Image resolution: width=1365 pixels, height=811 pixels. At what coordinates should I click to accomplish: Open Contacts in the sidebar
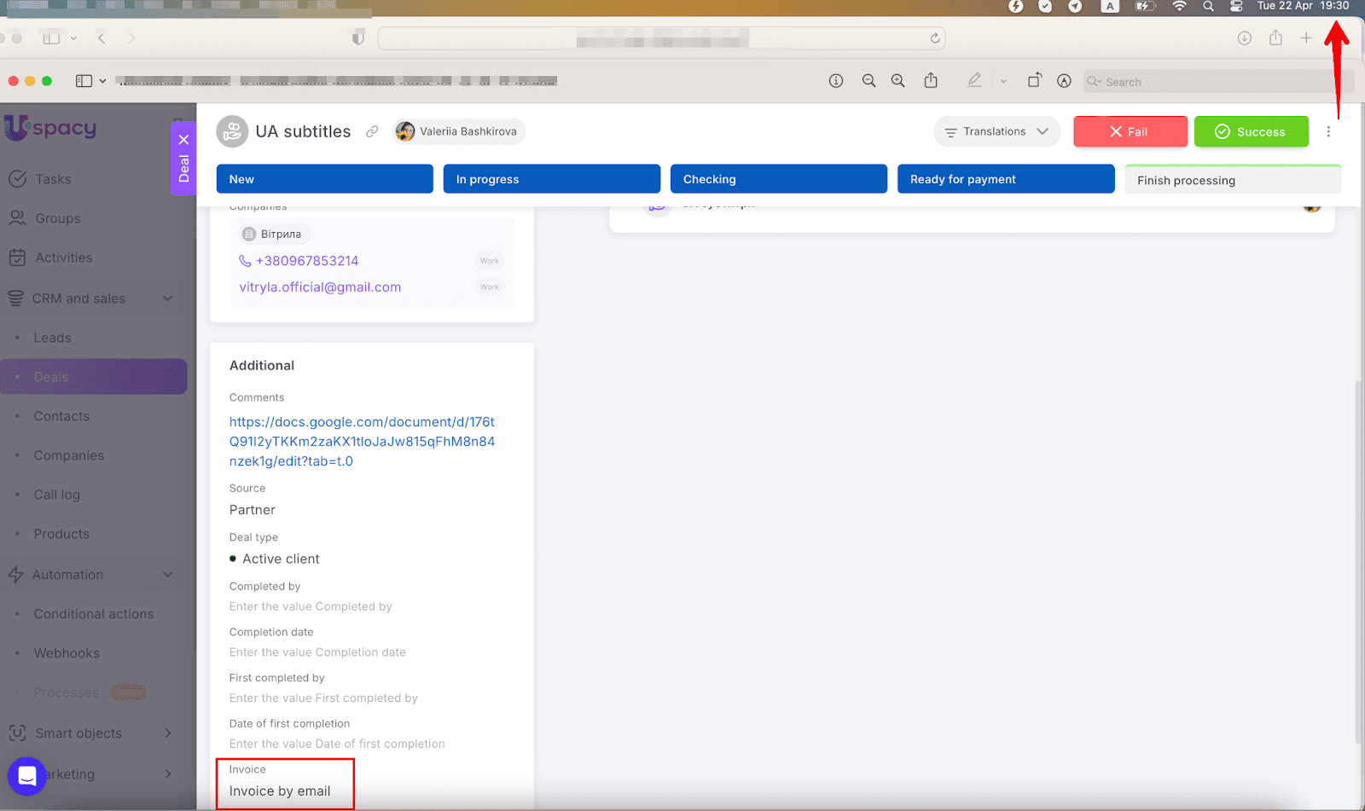click(x=61, y=416)
